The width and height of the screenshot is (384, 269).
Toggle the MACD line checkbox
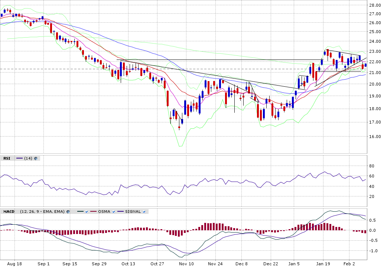click(86, 211)
